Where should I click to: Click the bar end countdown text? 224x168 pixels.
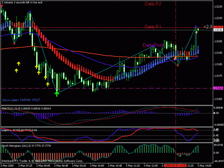pos(22,3)
